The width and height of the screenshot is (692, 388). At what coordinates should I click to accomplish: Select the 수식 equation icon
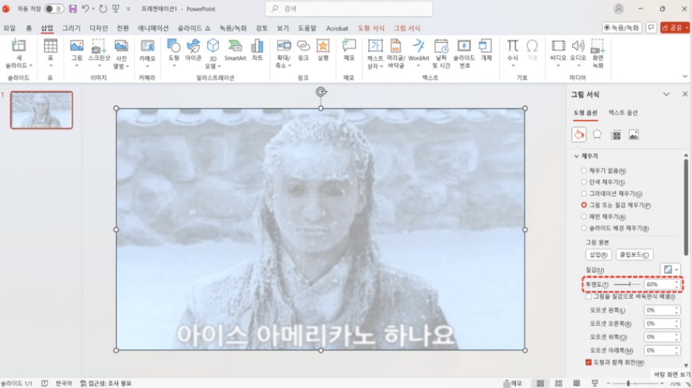pyautogui.click(x=512, y=50)
